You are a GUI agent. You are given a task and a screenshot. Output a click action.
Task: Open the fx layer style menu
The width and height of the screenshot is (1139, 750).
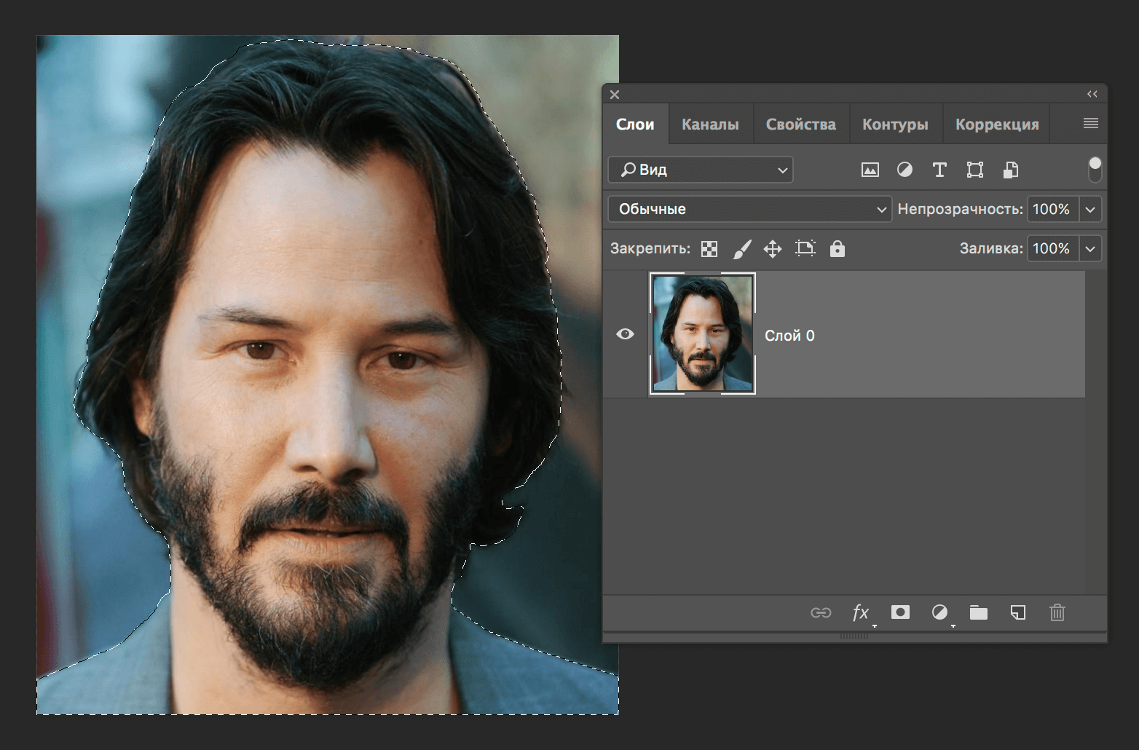point(861,612)
